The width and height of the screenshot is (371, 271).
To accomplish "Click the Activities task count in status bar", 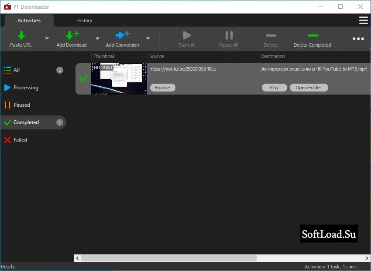I will click(x=332, y=267).
